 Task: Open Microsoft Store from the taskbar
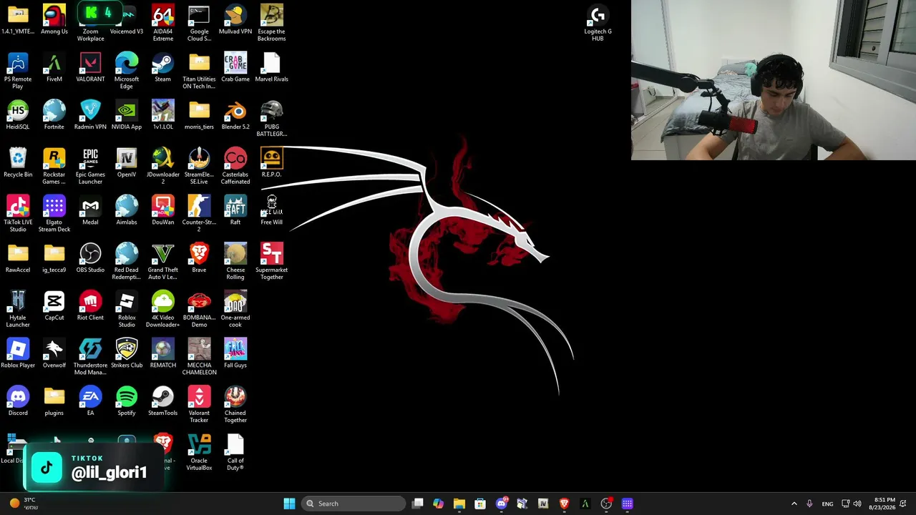click(x=480, y=504)
